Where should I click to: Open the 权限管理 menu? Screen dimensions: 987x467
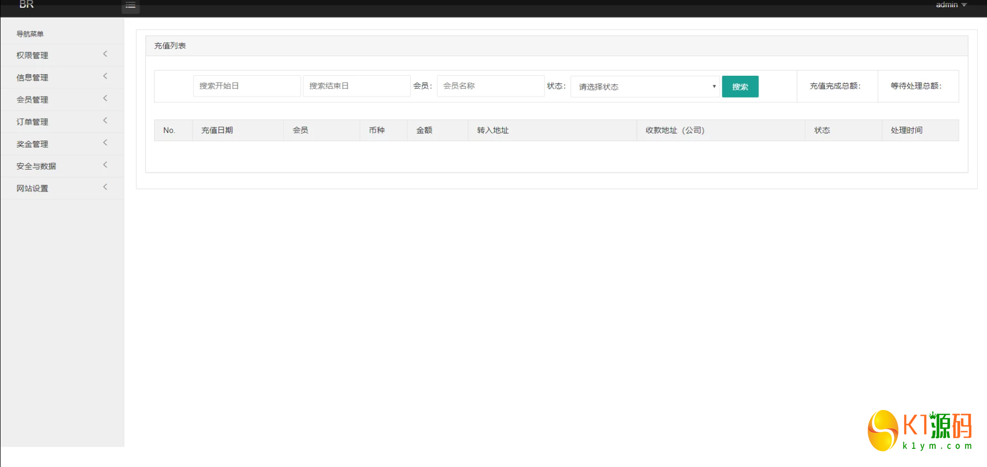(62, 55)
